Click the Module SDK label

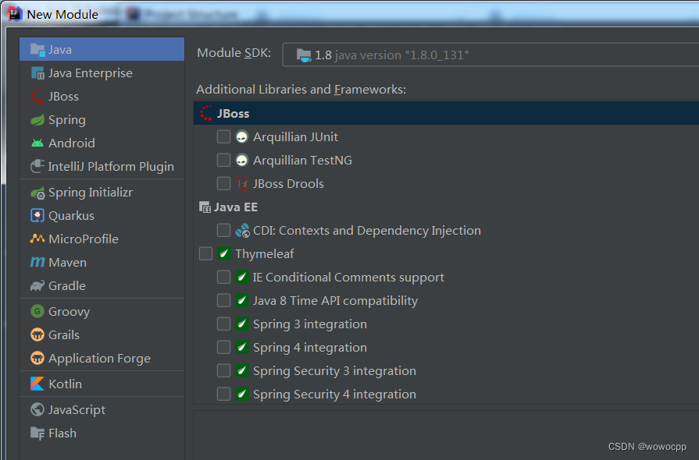[x=234, y=52]
